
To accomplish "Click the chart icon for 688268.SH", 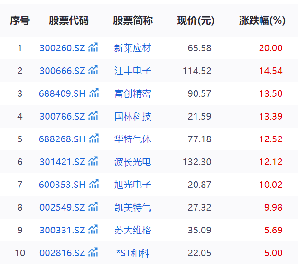I will coord(94,139).
